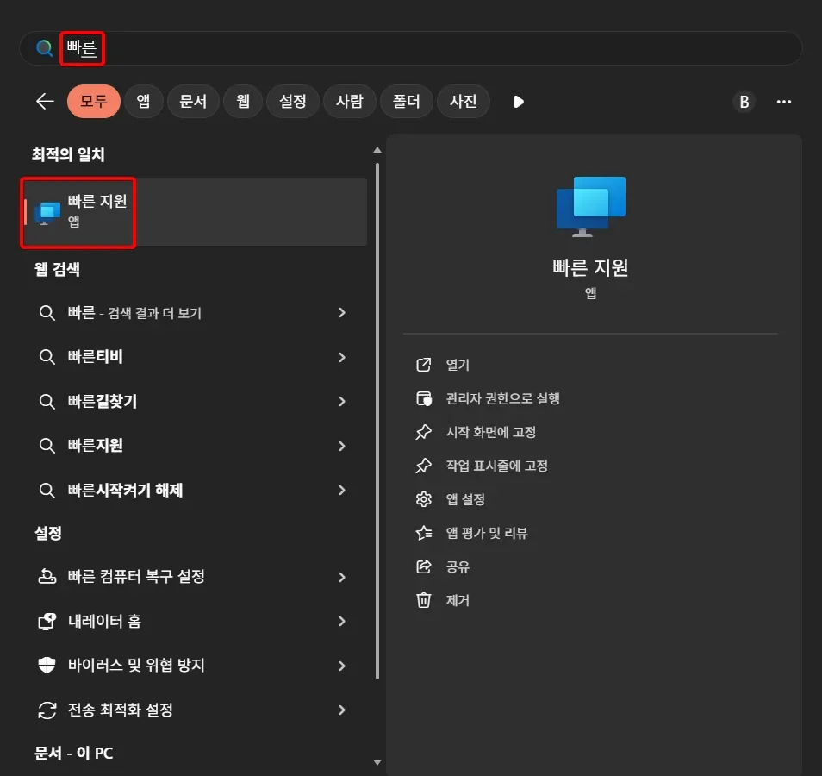Screen dimensions: 822x776
Task: Expand the 빠른티비 web search chevron
Action: tap(342, 357)
